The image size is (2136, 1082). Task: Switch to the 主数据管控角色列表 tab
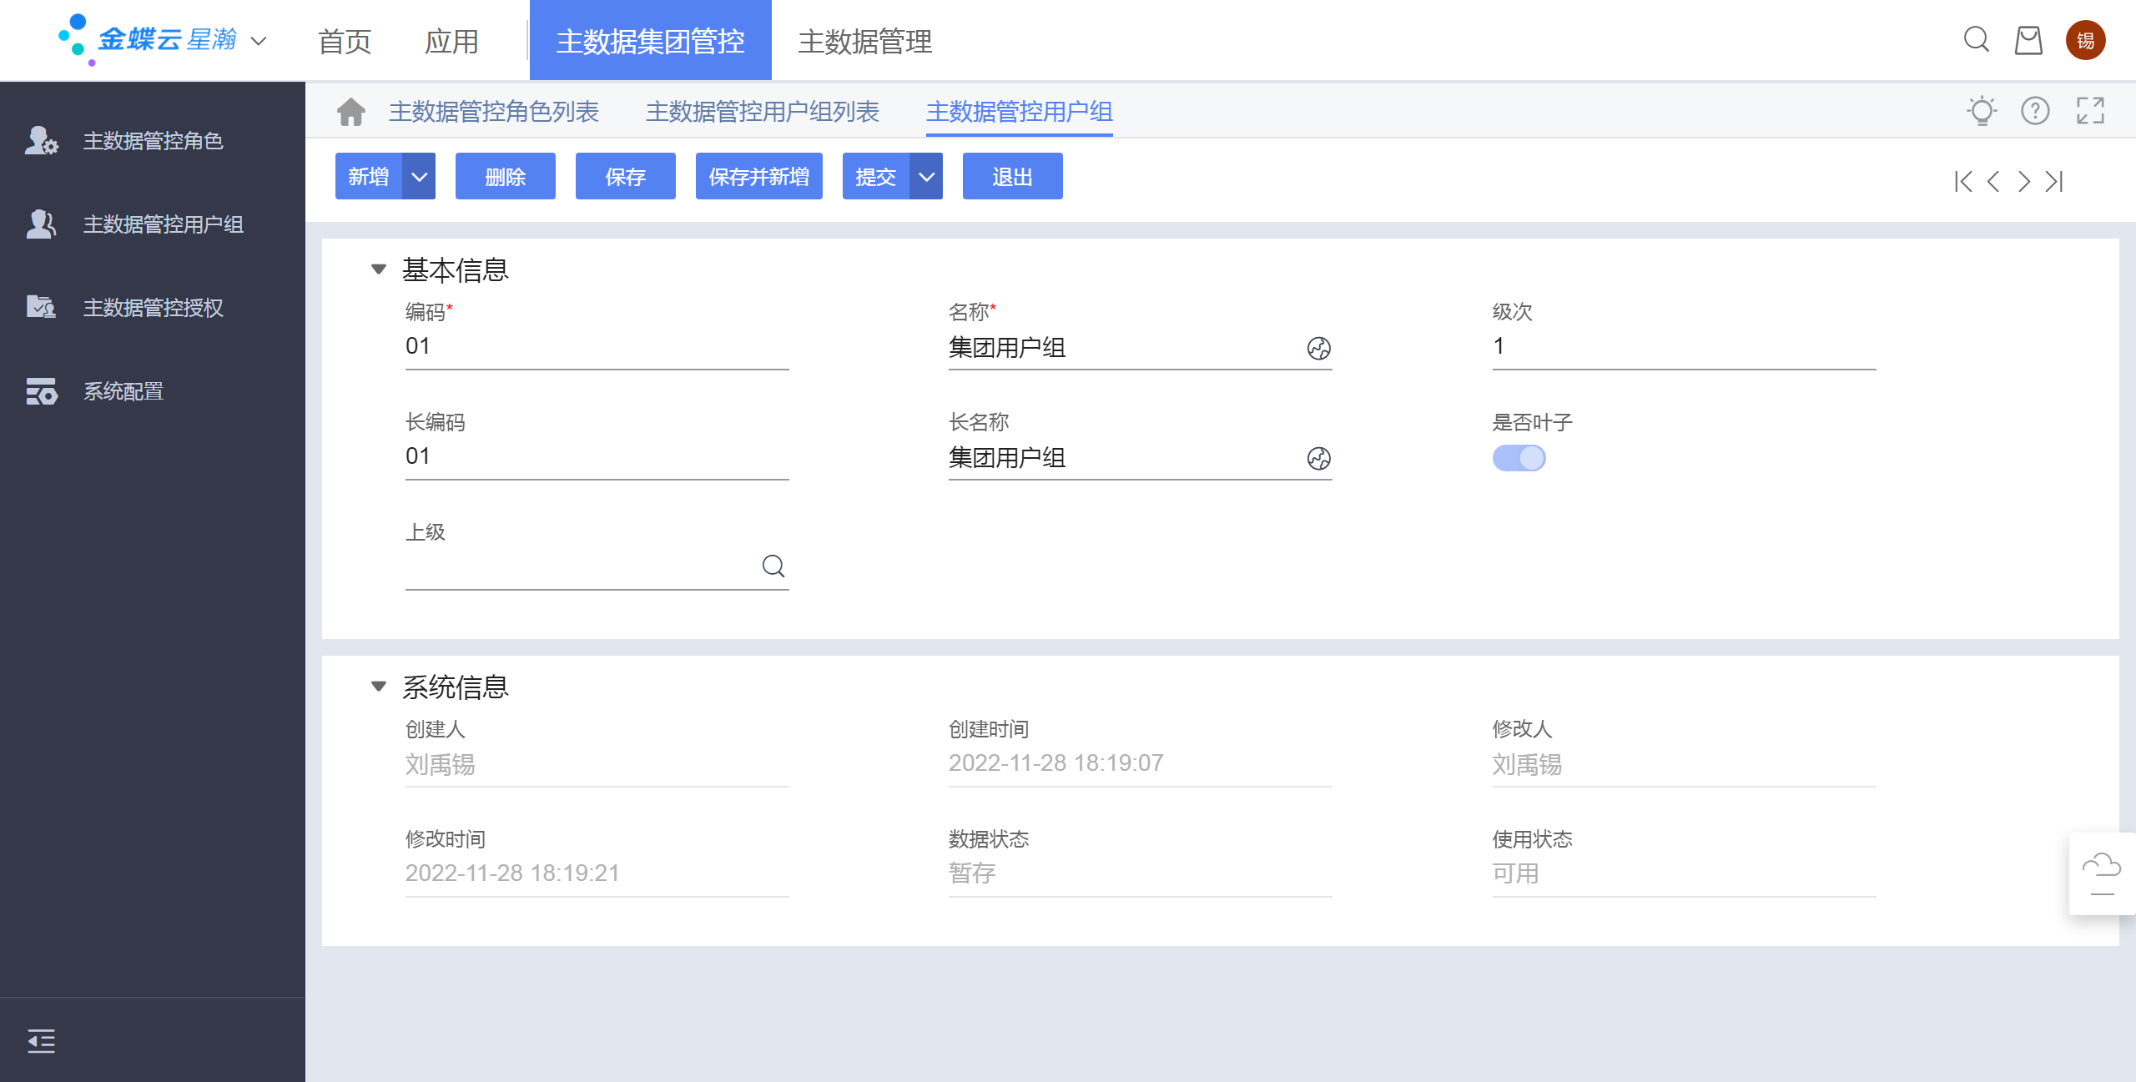[x=494, y=111]
